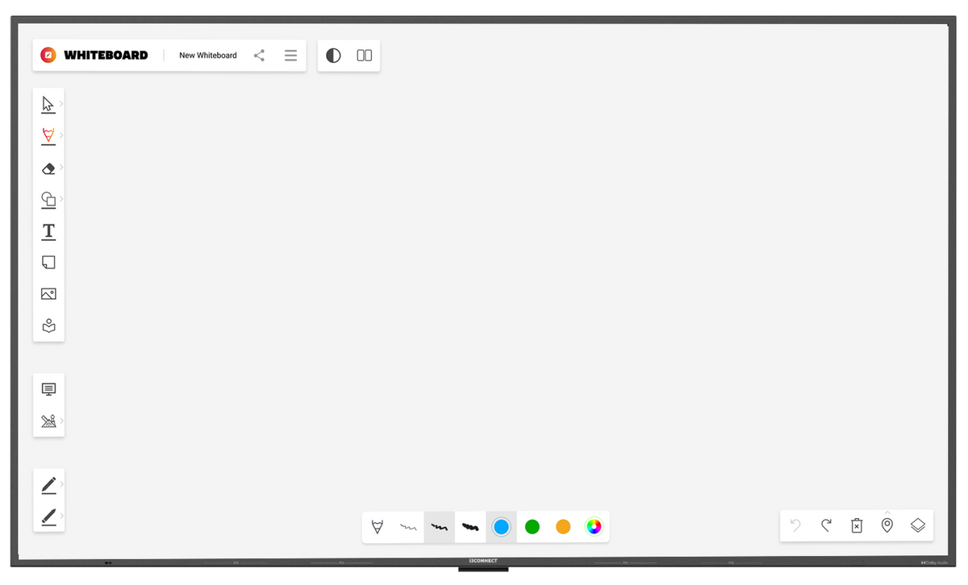968x585 pixels.
Task: Toggle the contrast/dark mode
Action: click(333, 56)
